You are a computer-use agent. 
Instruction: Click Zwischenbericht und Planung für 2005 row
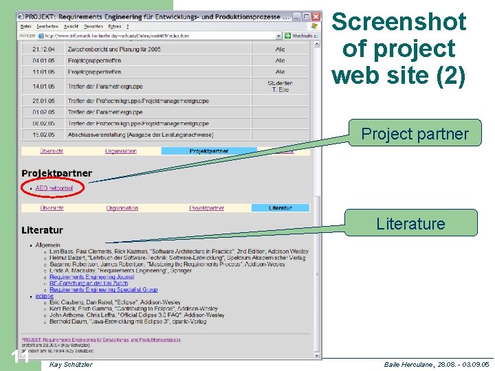coord(114,49)
